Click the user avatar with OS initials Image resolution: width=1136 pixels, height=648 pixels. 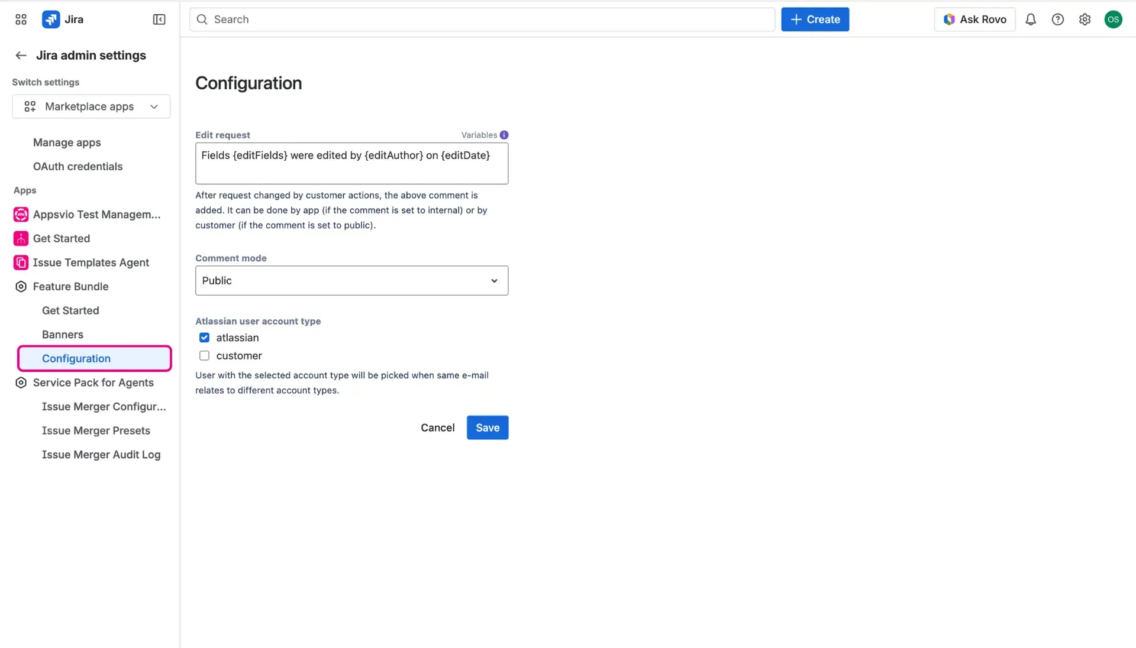(1114, 20)
